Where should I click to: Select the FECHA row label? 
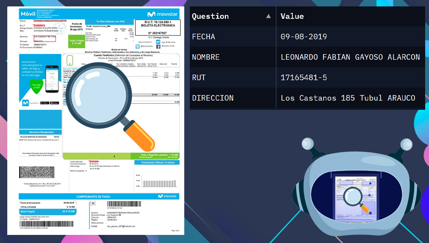[203, 37]
